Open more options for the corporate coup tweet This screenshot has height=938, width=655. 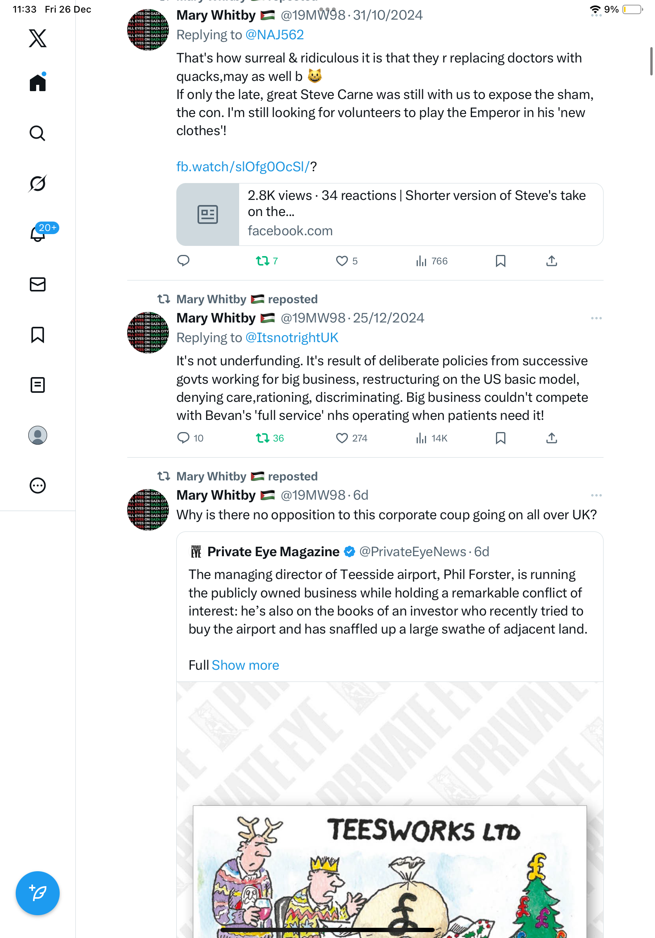(x=596, y=496)
